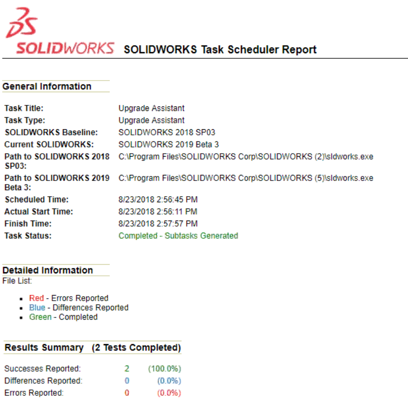Screen dimensions: 408x403
Task: Select 'Errors Reported:' label in Results Summary
Action: coord(34,392)
